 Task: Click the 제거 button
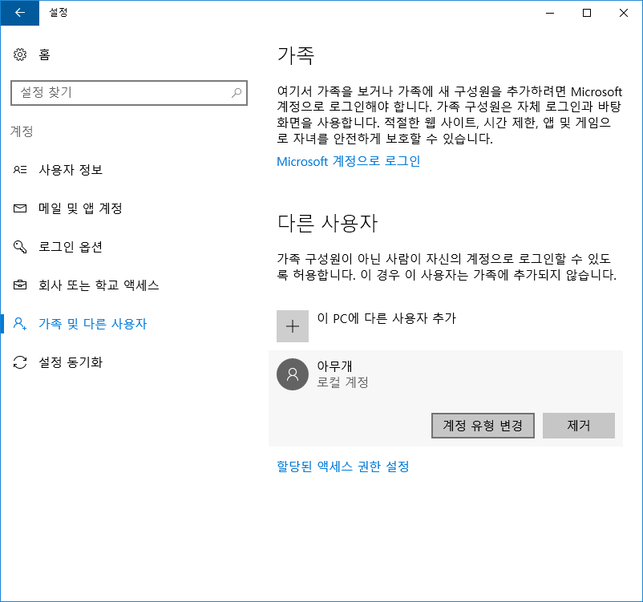pyautogui.click(x=579, y=426)
